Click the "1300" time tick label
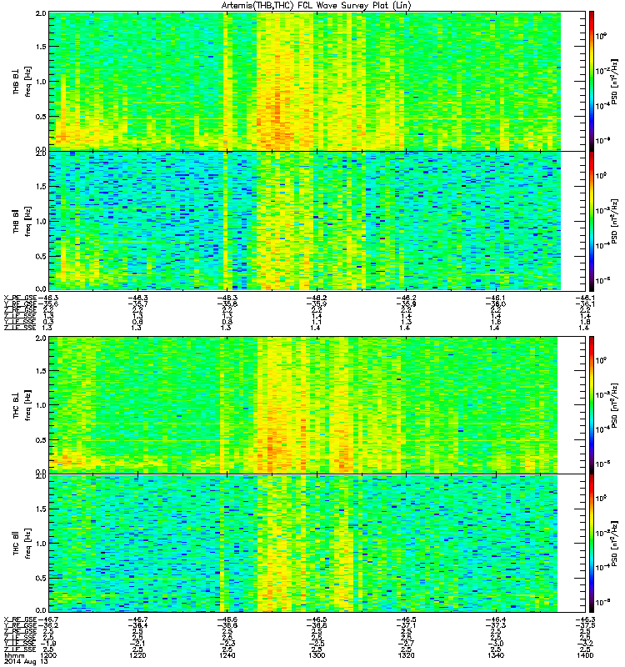The height and width of the screenshot is (667, 625). [x=317, y=655]
